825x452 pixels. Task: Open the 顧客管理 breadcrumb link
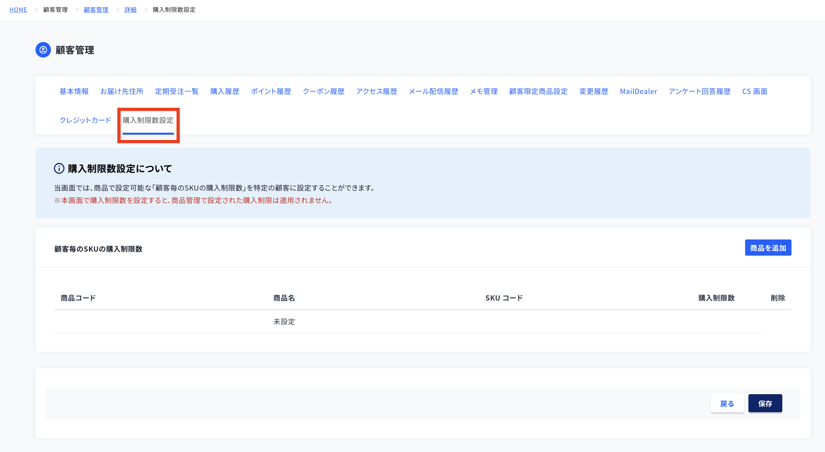[x=96, y=10]
